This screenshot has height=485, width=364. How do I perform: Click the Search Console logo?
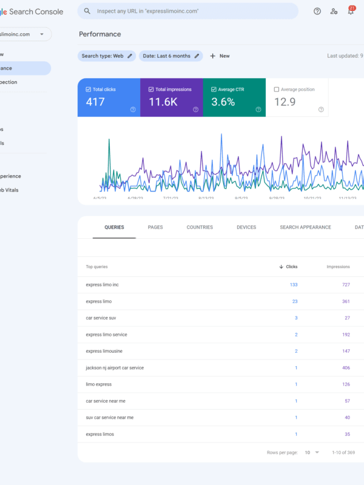32,12
